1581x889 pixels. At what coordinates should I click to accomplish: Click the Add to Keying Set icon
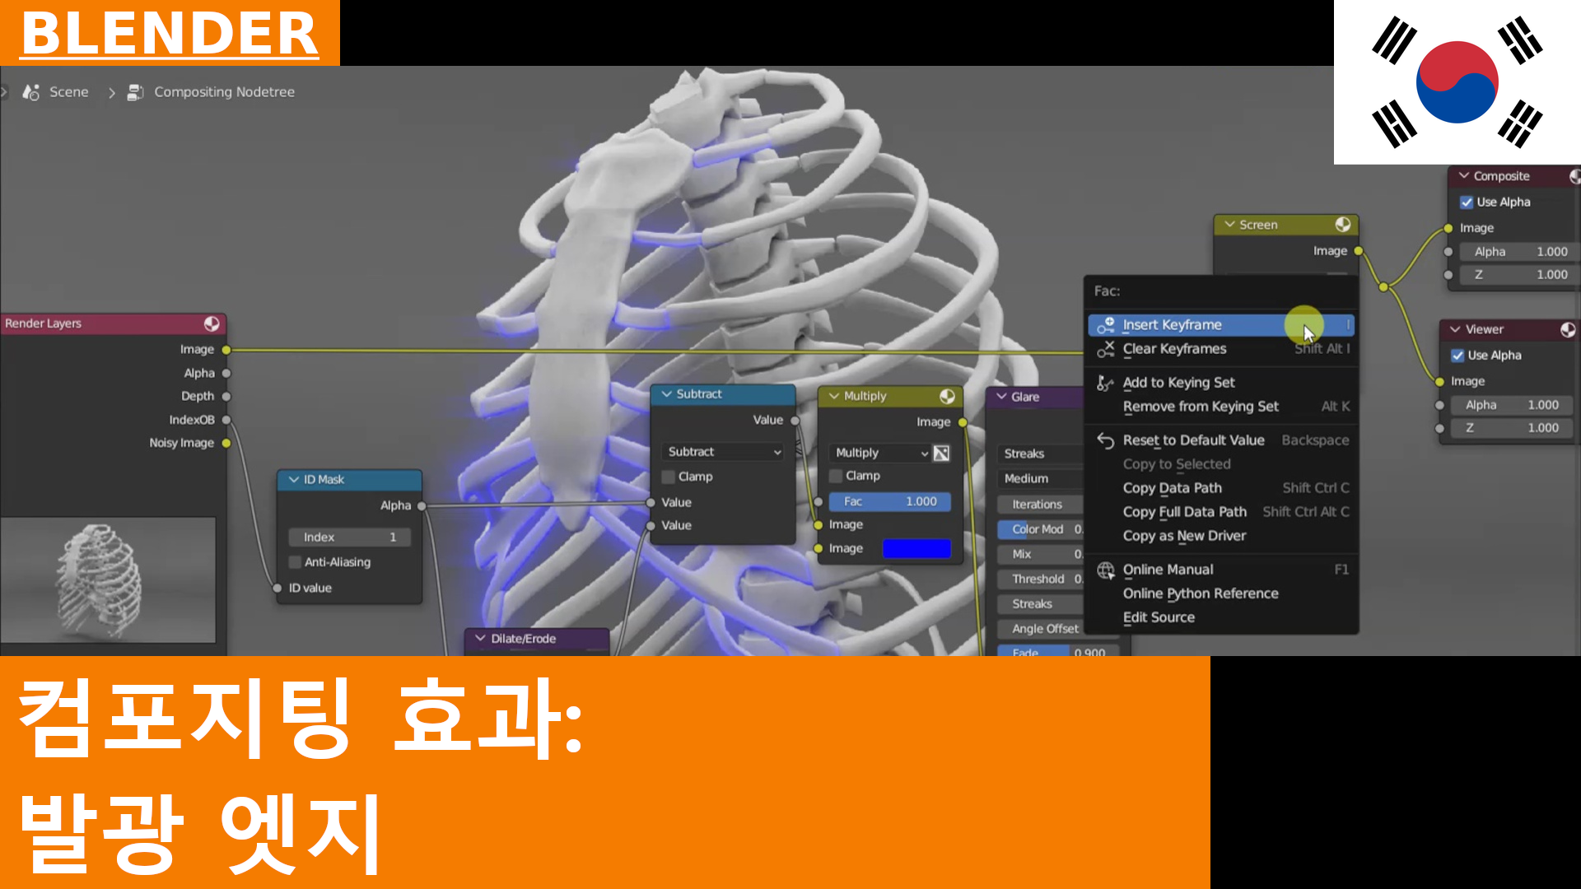point(1106,383)
